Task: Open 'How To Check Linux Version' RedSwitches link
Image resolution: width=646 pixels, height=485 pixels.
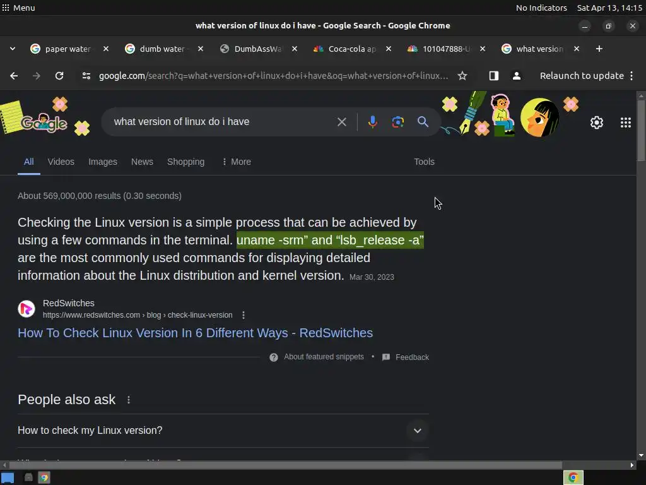Action: [x=196, y=333]
